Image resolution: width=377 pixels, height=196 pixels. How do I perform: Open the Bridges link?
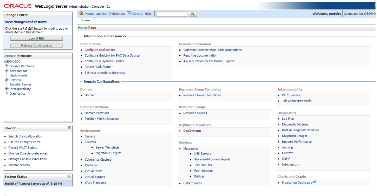pyautogui.click(x=199, y=176)
